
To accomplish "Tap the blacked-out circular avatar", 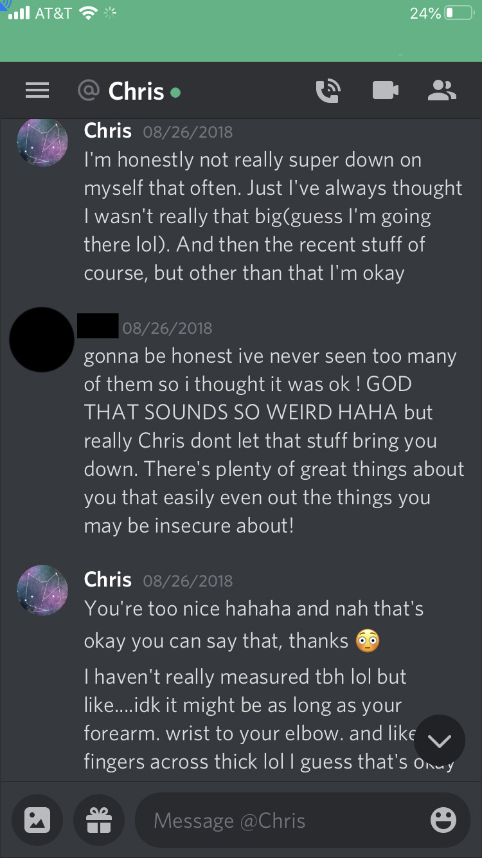I will click(x=42, y=340).
